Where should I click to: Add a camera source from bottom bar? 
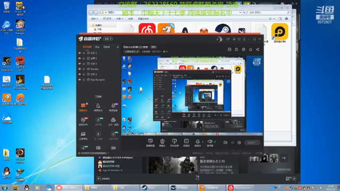point(162,142)
